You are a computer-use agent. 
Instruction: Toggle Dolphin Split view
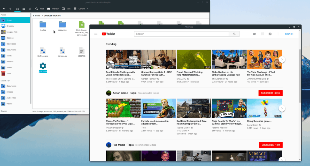66,9
